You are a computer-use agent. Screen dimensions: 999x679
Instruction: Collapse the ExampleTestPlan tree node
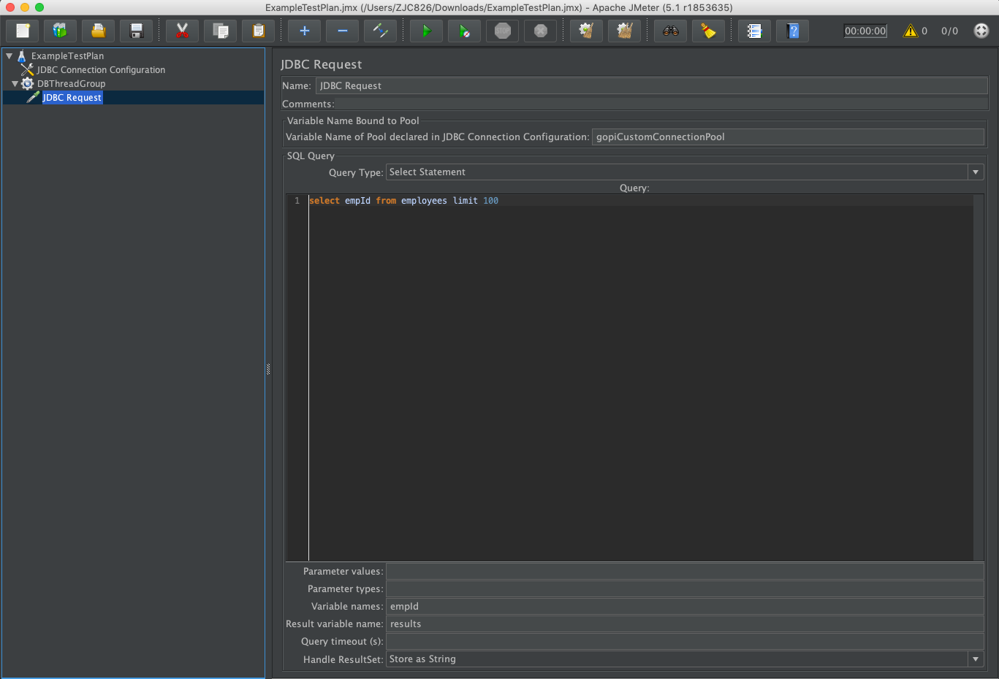tap(10, 55)
